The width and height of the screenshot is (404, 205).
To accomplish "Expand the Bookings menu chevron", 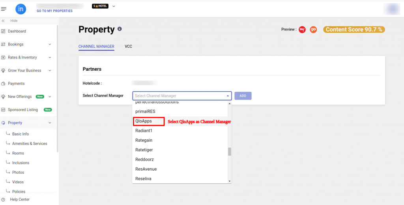I will [x=50, y=44].
